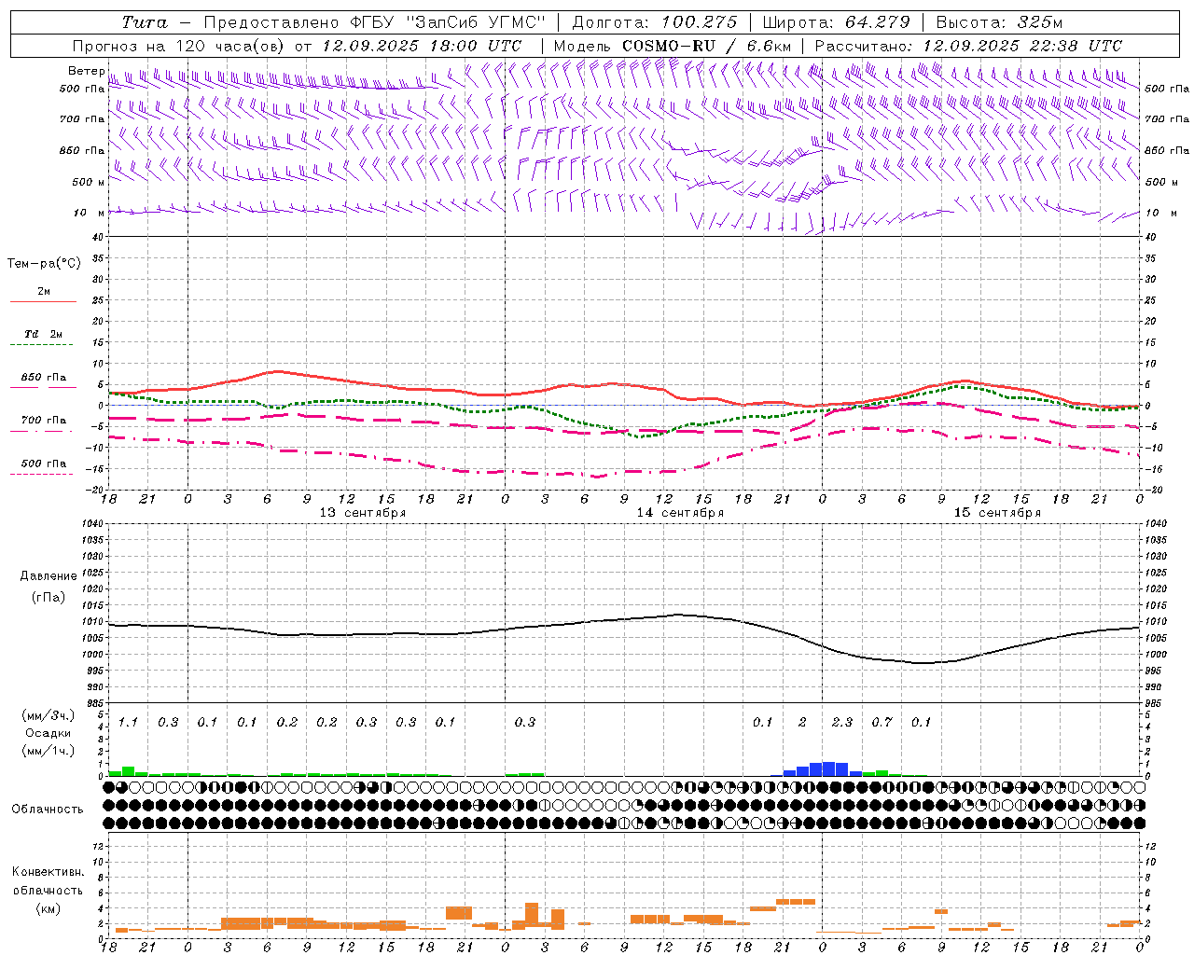1194x955 pixels.
Task: Click the precipitation value "1.1"
Action: point(128,722)
